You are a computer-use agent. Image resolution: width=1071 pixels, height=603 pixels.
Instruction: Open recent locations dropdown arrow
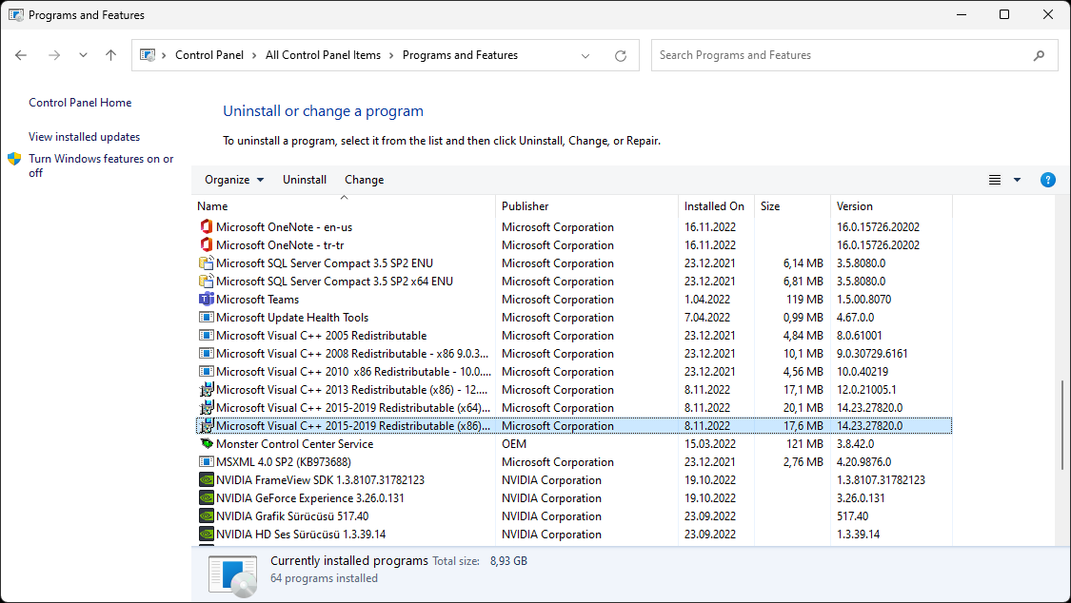coord(83,56)
